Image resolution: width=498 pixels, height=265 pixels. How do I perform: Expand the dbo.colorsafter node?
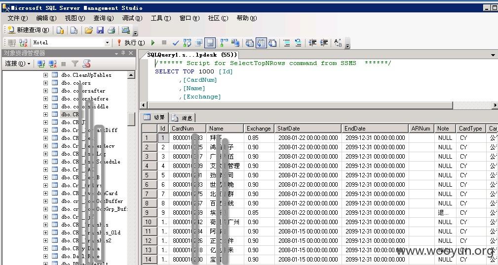45,91
